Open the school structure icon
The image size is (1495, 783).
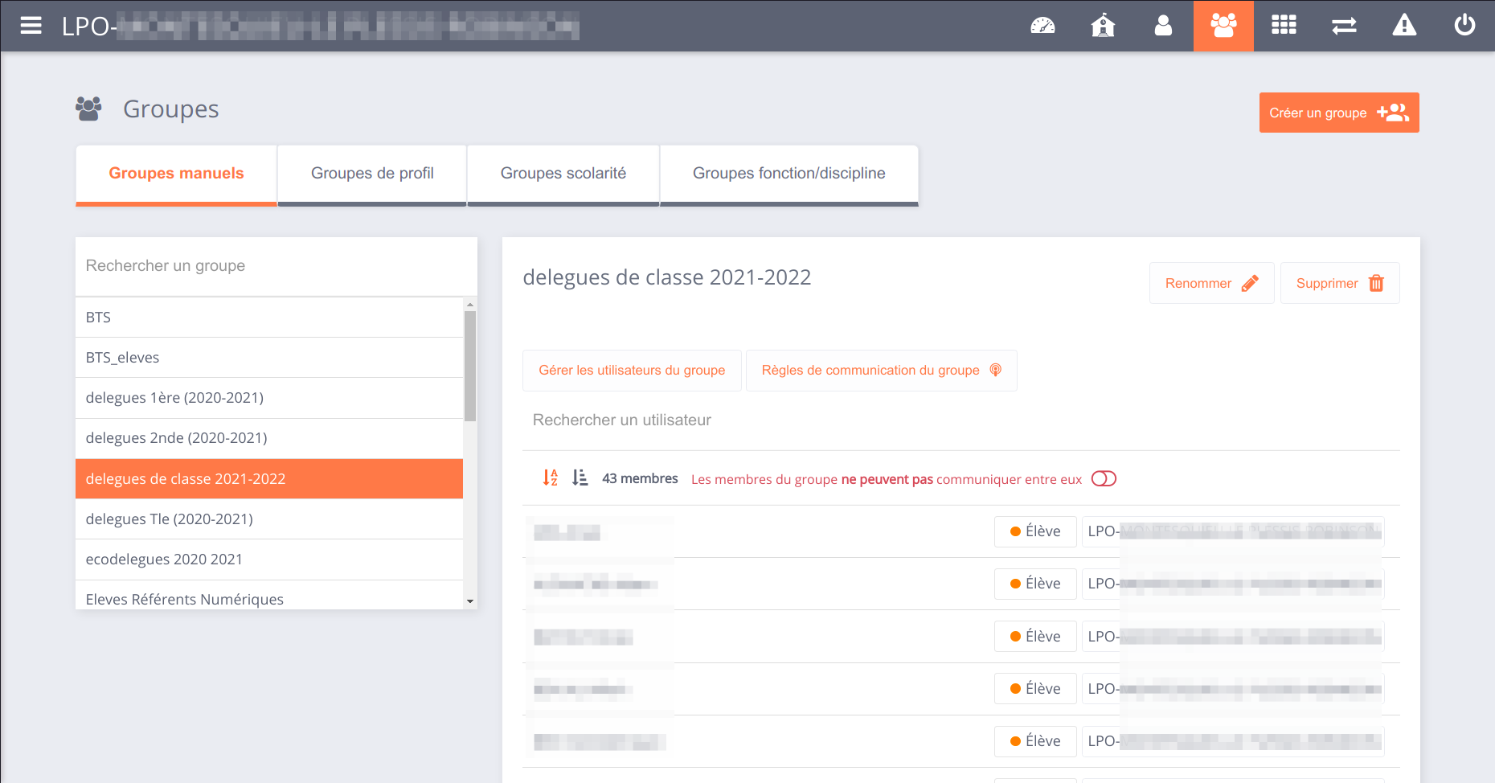pyautogui.click(x=1103, y=26)
